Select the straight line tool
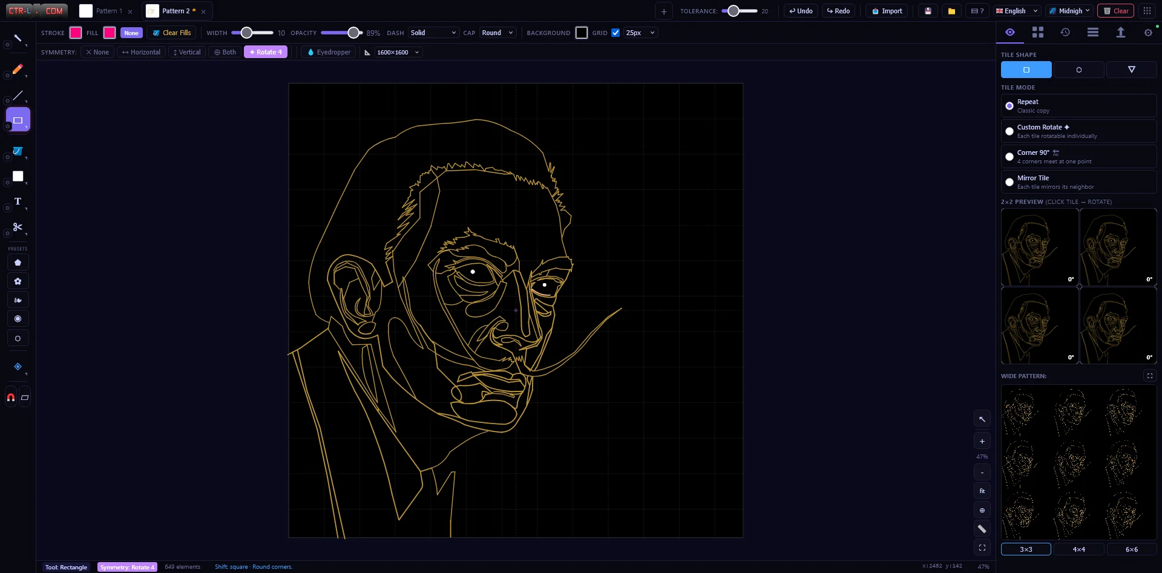The height and width of the screenshot is (573, 1162). tap(18, 95)
